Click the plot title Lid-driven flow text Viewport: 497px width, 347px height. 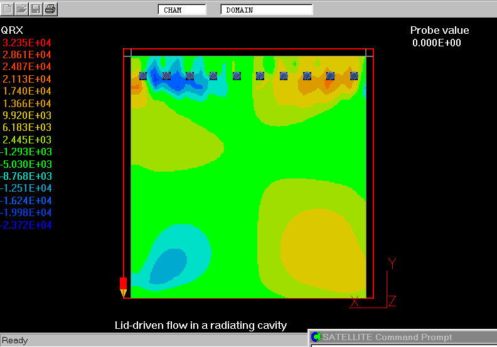201,325
